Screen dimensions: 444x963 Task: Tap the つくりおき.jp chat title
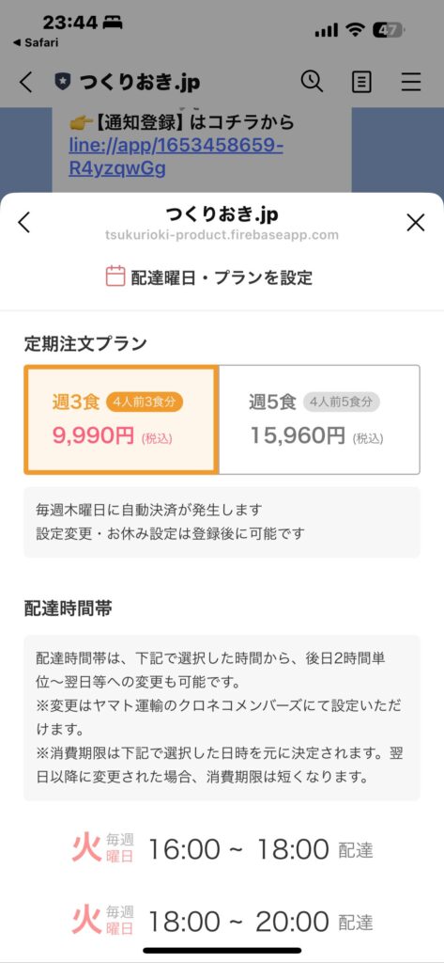(139, 83)
